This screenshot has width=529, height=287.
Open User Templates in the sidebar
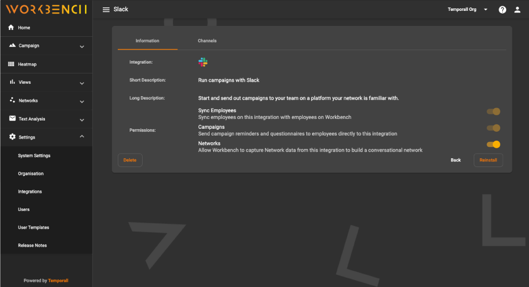(x=34, y=228)
